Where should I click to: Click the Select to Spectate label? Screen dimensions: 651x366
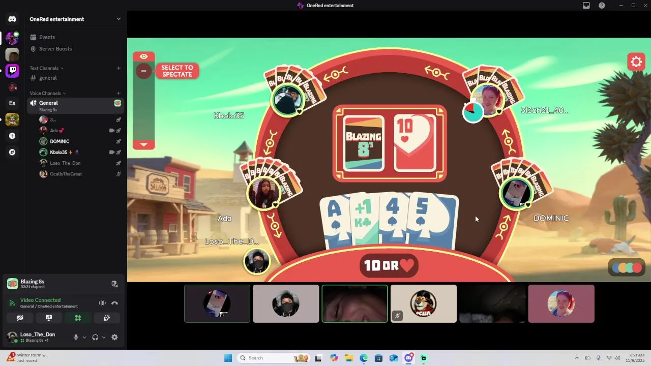(x=177, y=71)
